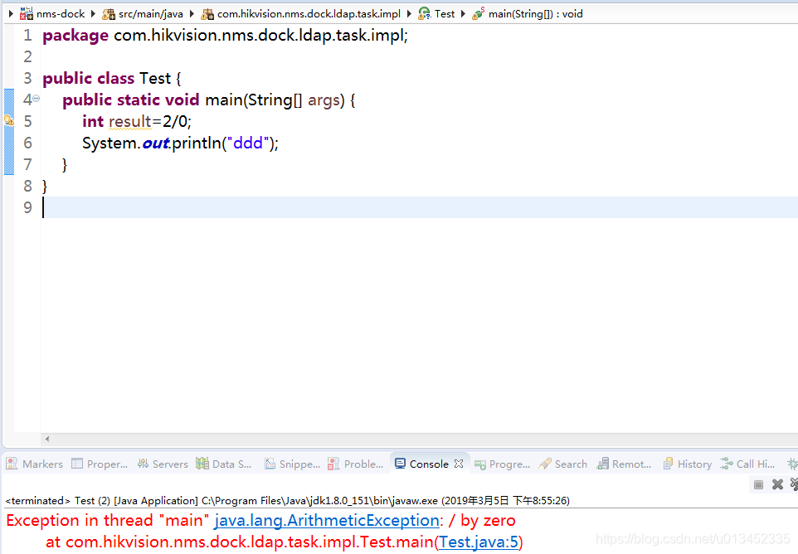The image size is (798, 554).
Task: Click the out field in System.out.println
Action: [155, 143]
